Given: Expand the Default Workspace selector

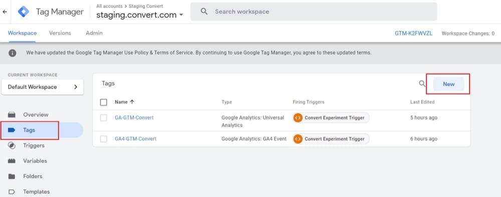Looking at the screenshot, I should pos(43,87).
